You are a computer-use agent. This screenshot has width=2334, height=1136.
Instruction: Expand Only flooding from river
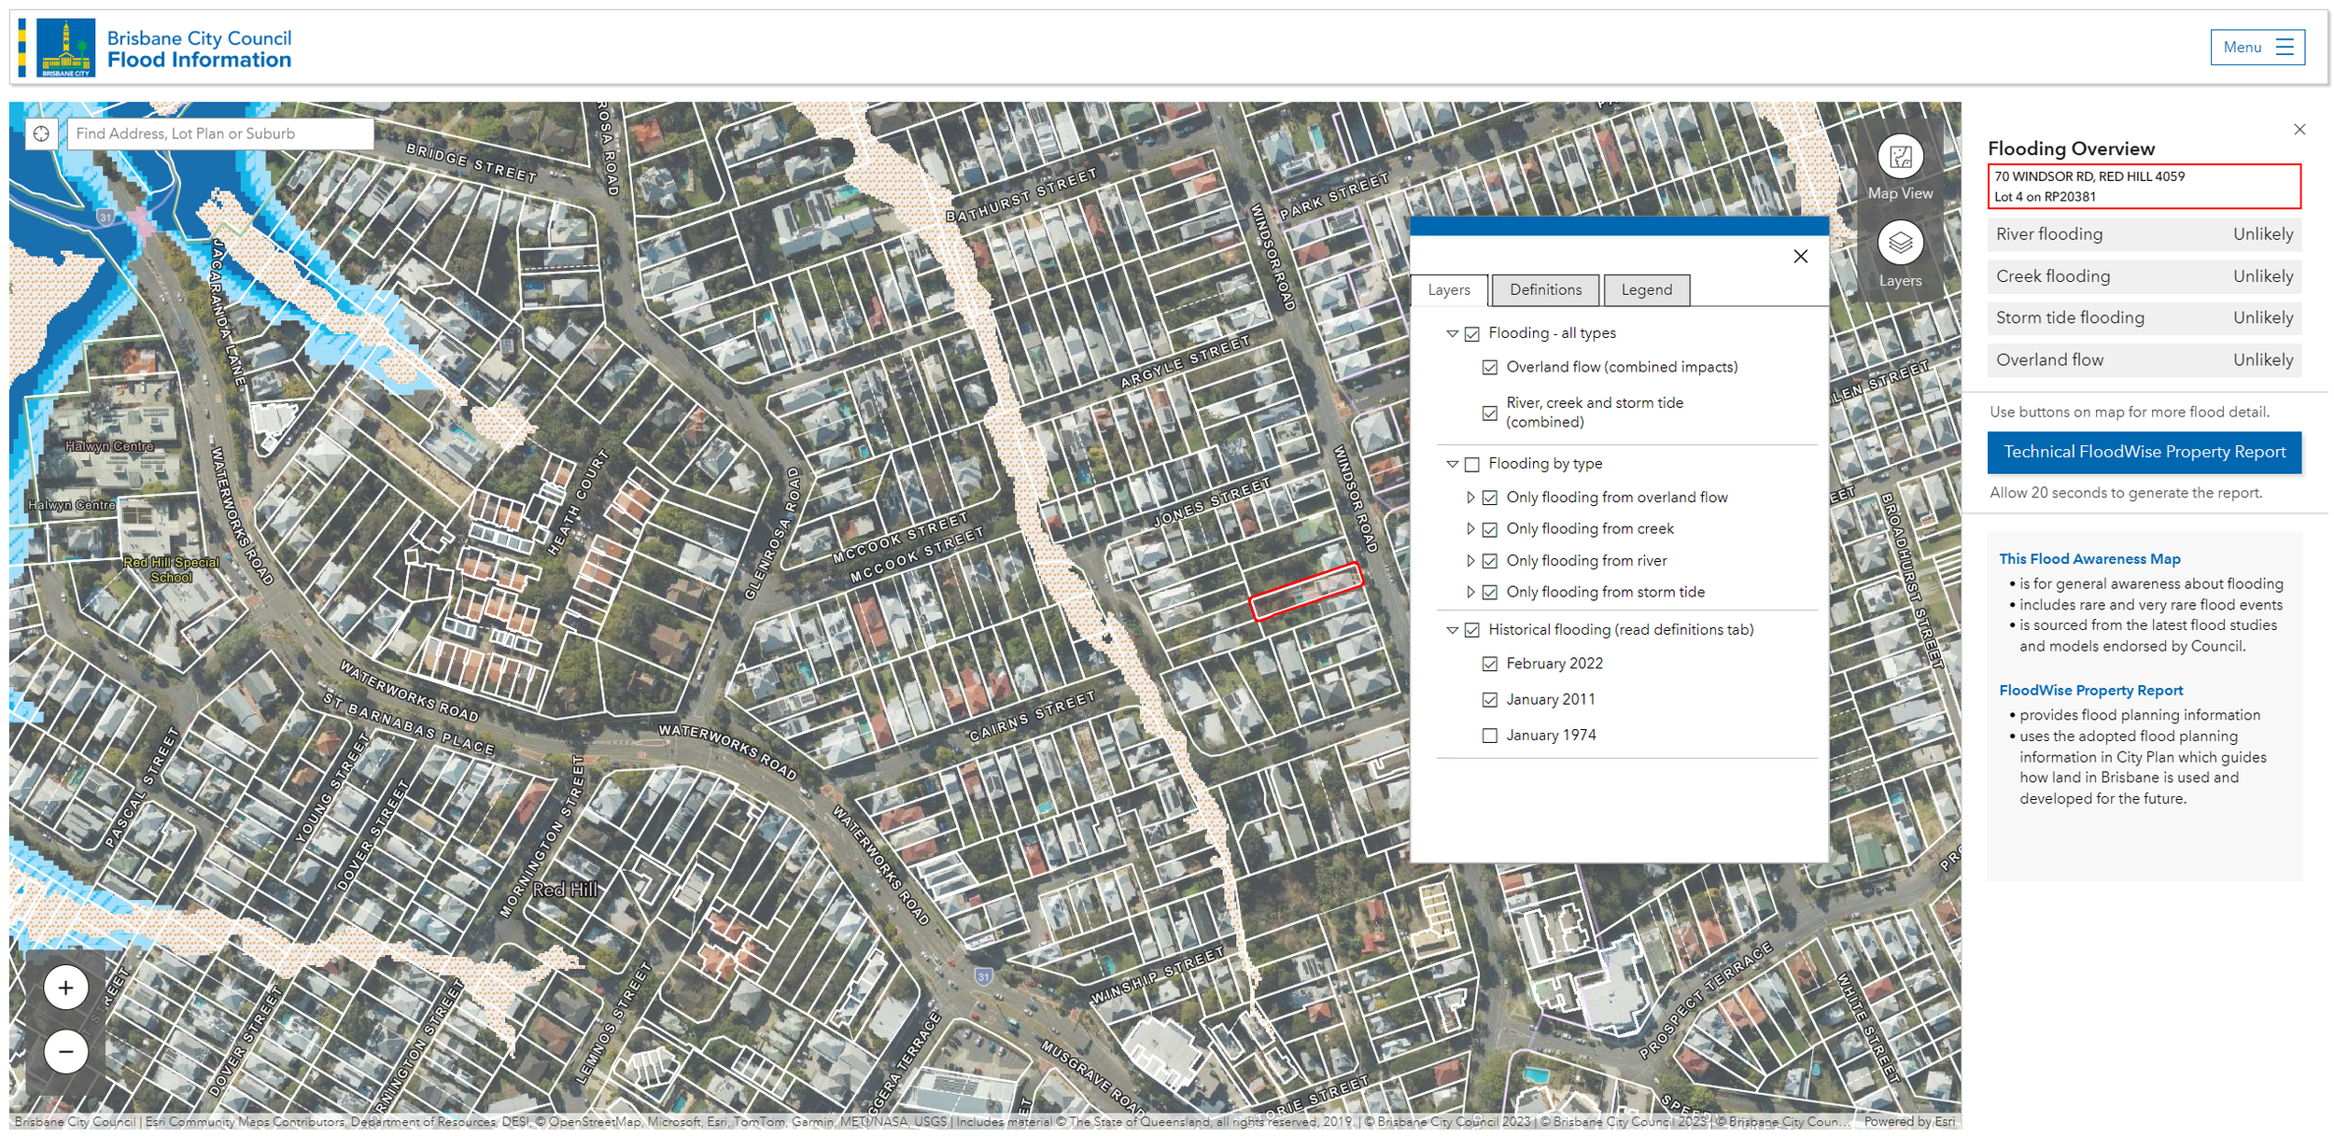(x=1470, y=561)
